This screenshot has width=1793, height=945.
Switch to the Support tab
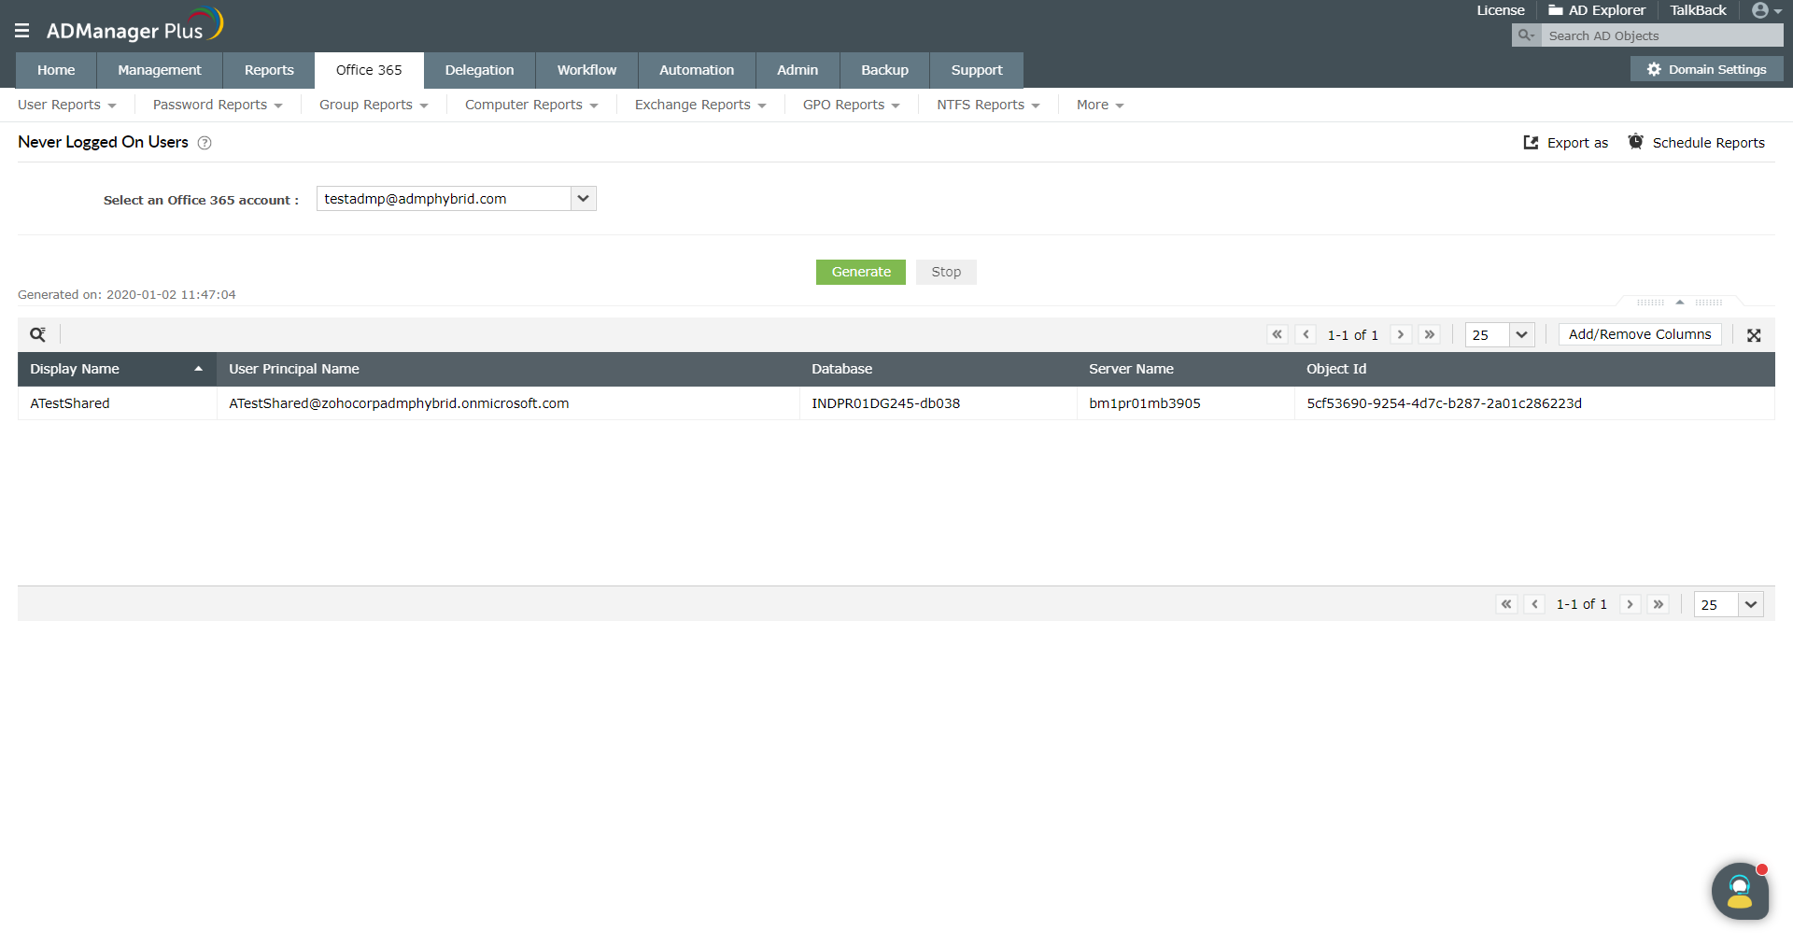(x=977, y=70)
